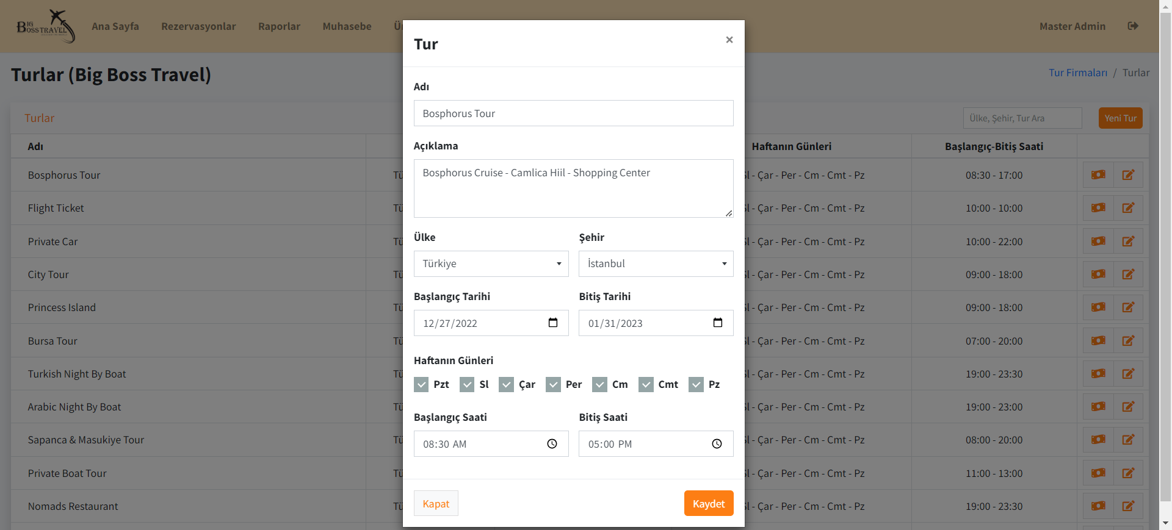Click Kapat to dismiss the dialog
The height and width of the screenshot is (530, 1172).
[436, 503]
